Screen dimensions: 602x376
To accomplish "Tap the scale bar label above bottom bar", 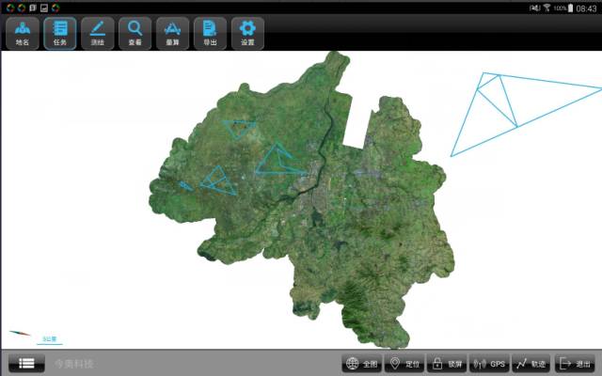I will [x=50, y=339].
